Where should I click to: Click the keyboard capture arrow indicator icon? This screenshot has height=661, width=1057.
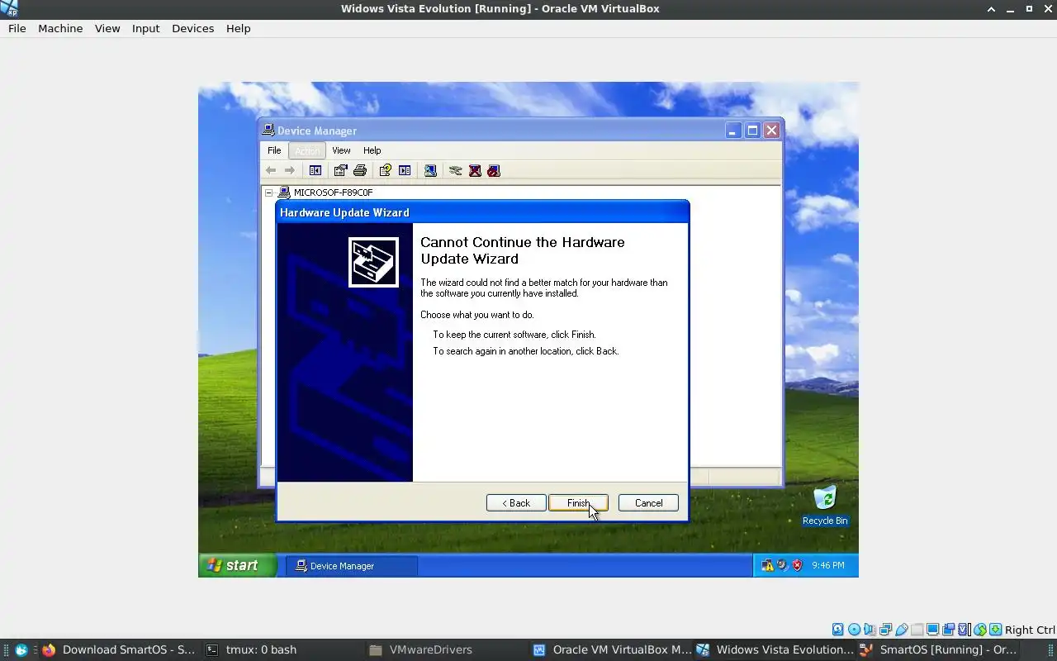996,630
